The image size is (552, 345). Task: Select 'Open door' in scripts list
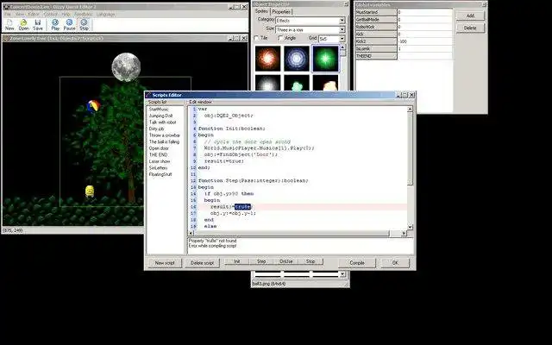pos(159,148)
